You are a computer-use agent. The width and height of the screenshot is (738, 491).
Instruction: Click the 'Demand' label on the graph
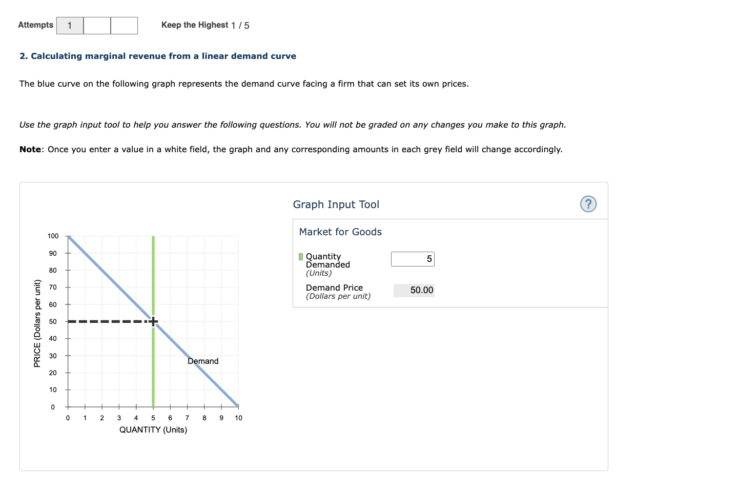203,361
